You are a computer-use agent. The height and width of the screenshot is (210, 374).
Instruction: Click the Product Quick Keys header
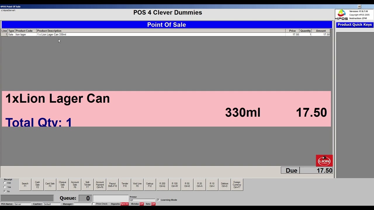pyautogui.click(x=355, y=24)
